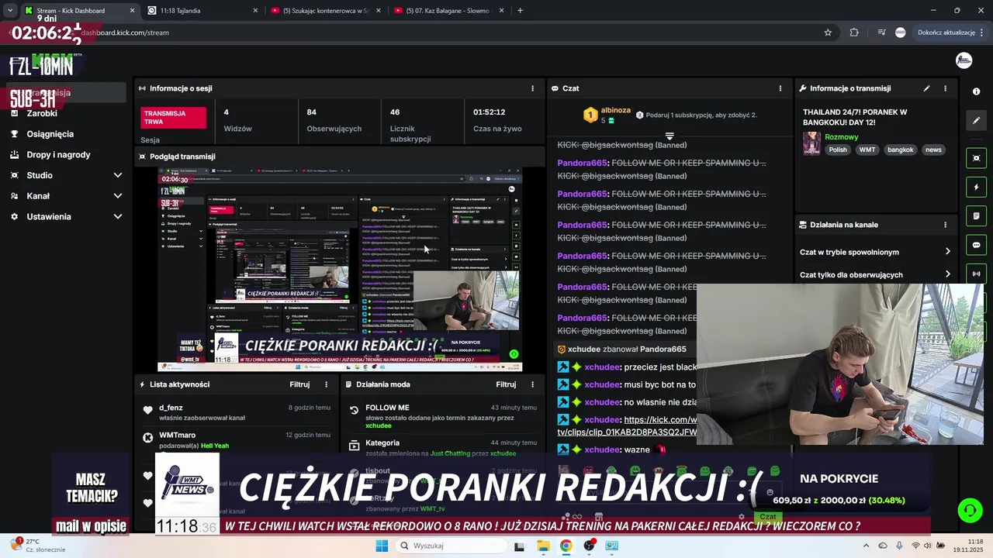Open the browser extensions puzzle icon
Viewport: 993px width, 558px height.
coord(854,33)
